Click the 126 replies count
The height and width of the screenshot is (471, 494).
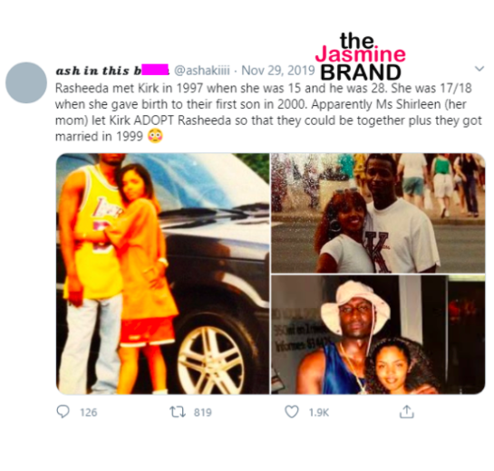pos(89,412)
